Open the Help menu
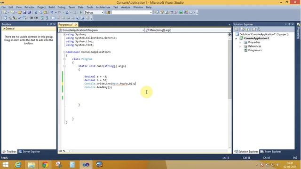301x169 pixels. tap(149, 8)
